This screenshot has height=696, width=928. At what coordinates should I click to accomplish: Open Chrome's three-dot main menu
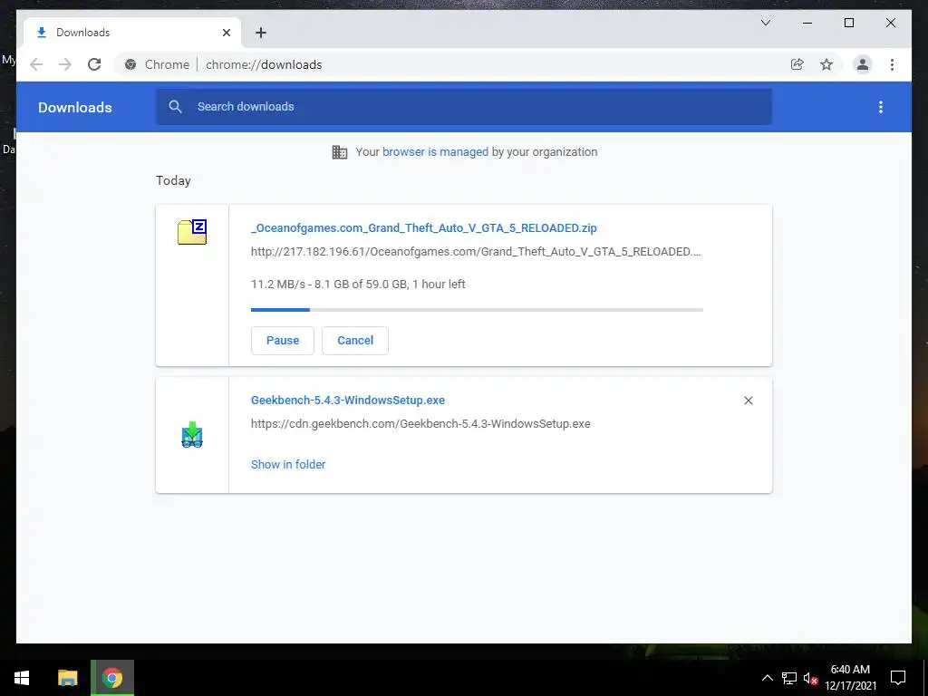tap(892, 64)
